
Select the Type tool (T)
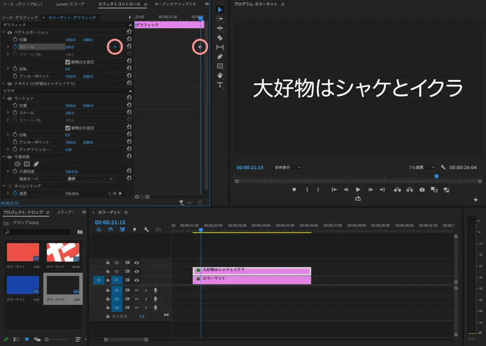220,85
